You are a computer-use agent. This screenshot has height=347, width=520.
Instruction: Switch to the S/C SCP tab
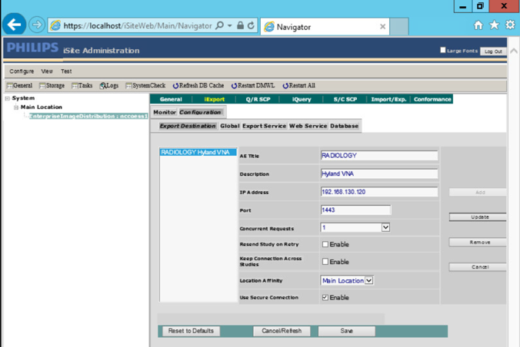tap(345, 99)
